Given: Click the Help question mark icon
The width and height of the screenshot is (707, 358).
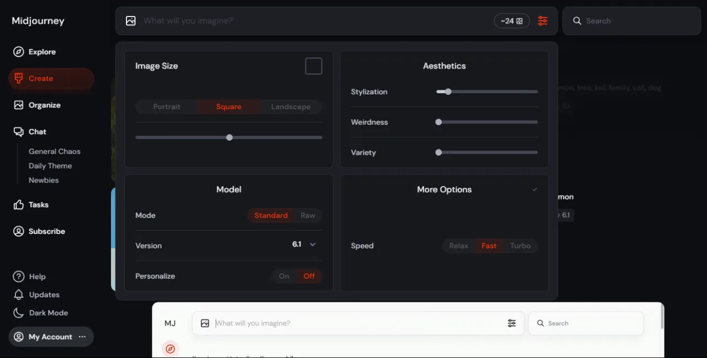Looking at the screenshot, I should point(19,276).
